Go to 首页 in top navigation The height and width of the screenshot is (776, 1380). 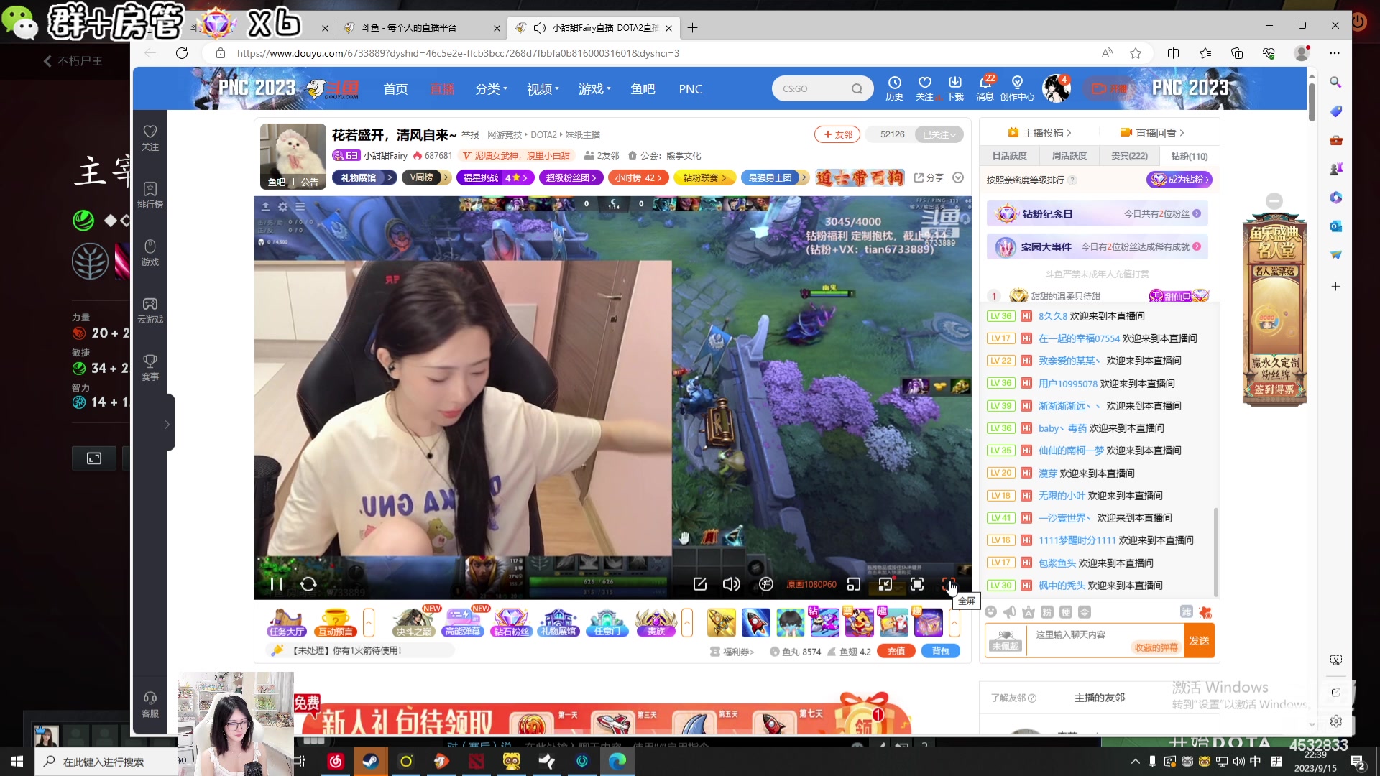point(395,89)
